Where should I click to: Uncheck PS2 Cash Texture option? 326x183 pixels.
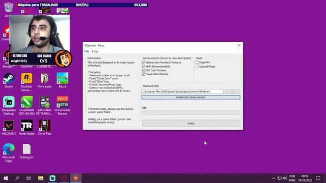pos(144,70)
